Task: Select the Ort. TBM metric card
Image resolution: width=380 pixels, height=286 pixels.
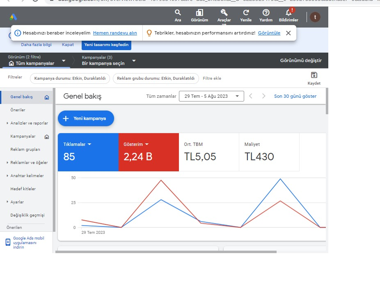Action: (209, 152)
